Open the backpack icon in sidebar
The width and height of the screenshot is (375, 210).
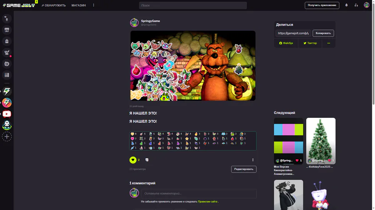pyautogui.click(x=7, y=41)
